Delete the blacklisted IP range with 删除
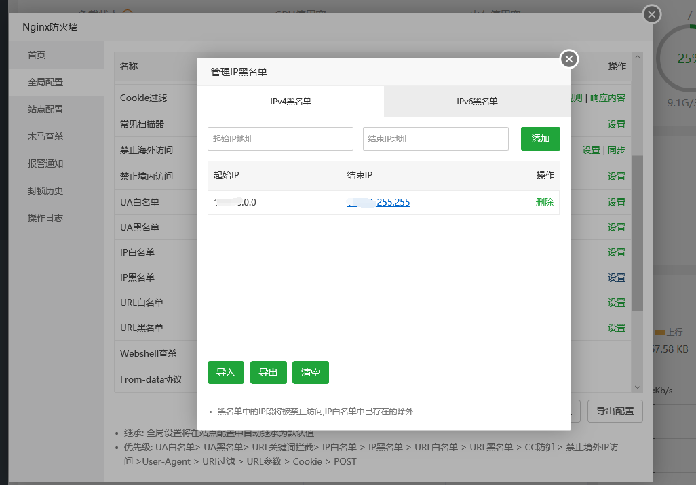The height and width of the screenshot is (485, 696). tap(544, 202)
